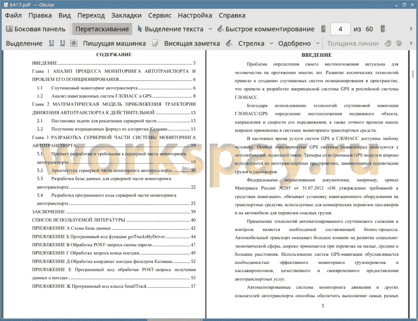Go to the next page icon

pyautogui.click(x=383, y=29)
